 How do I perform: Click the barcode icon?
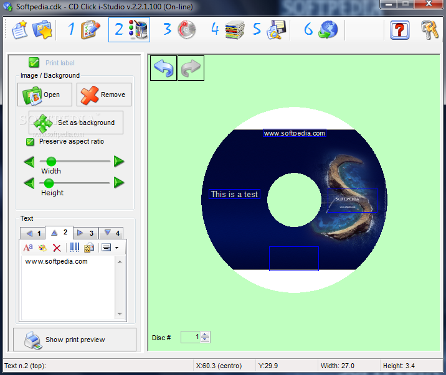[75, 248]
